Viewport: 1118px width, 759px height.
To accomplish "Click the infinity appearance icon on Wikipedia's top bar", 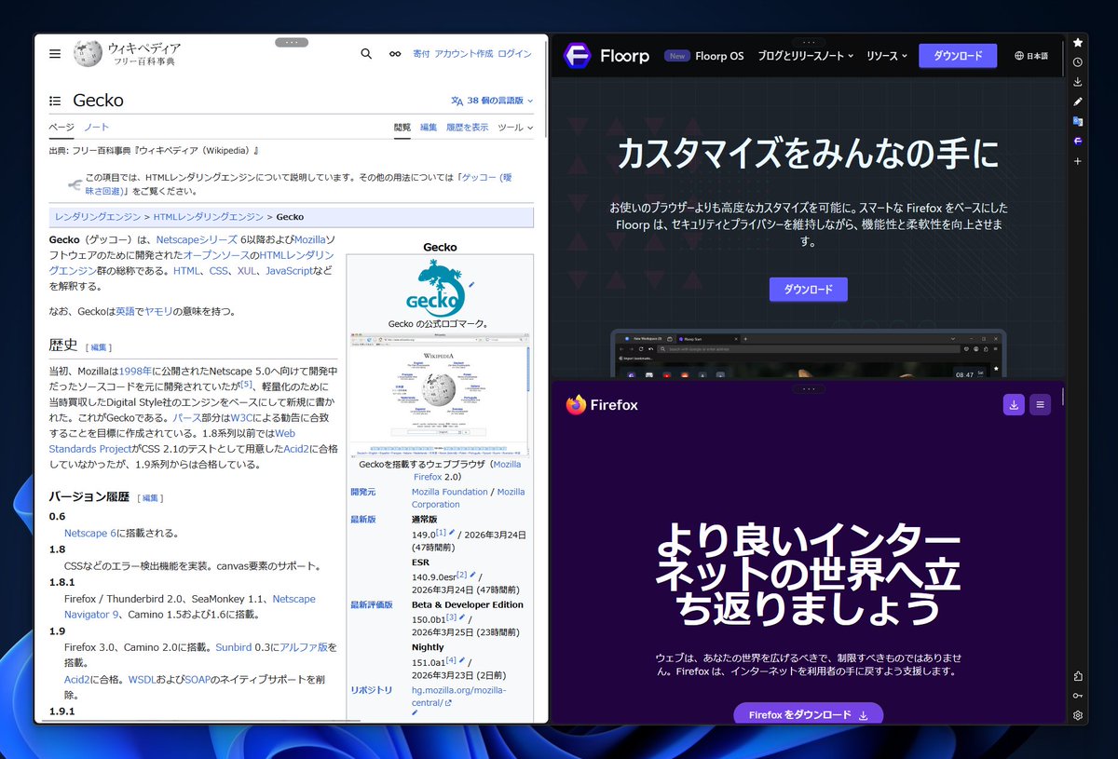I will [x=394, y=54].
